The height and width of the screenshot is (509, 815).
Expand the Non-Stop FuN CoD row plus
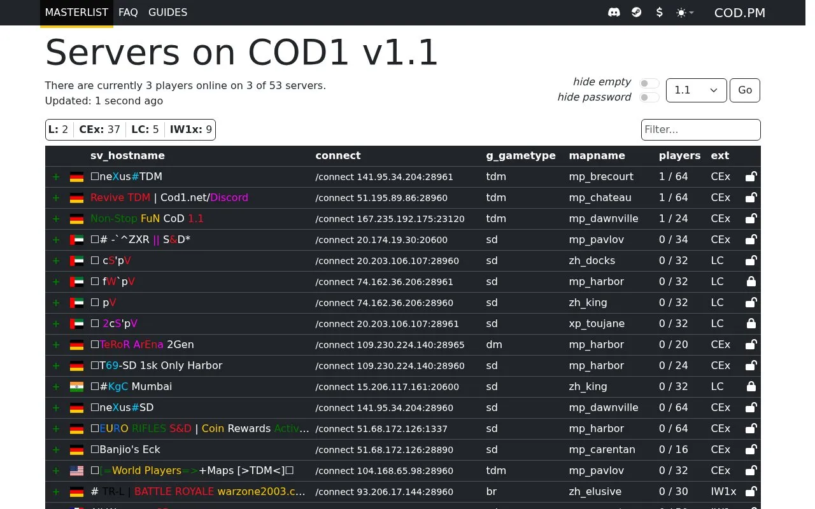[56, 219]
